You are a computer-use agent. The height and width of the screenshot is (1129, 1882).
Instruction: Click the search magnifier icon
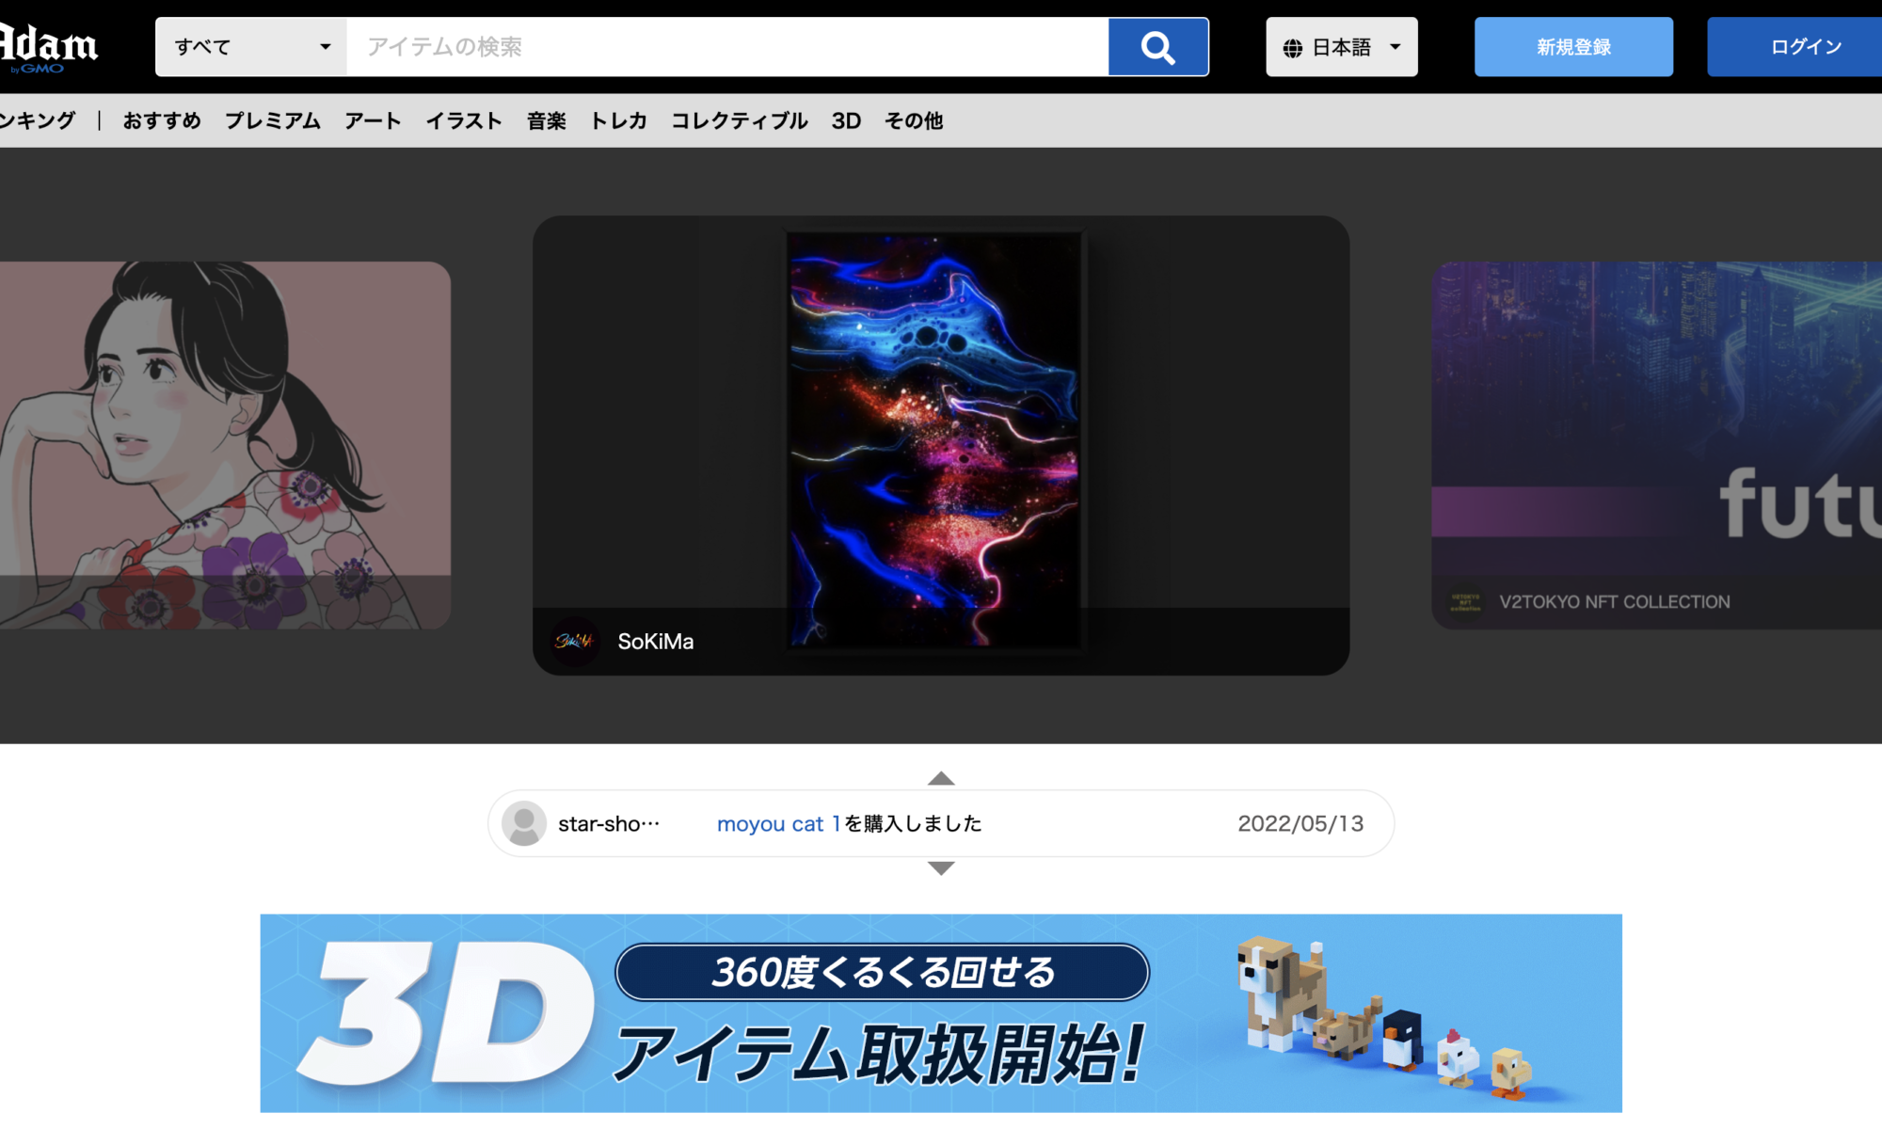1156,46
